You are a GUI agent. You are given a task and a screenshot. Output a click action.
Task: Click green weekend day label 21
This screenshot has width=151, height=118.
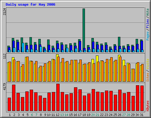(97, 115)
